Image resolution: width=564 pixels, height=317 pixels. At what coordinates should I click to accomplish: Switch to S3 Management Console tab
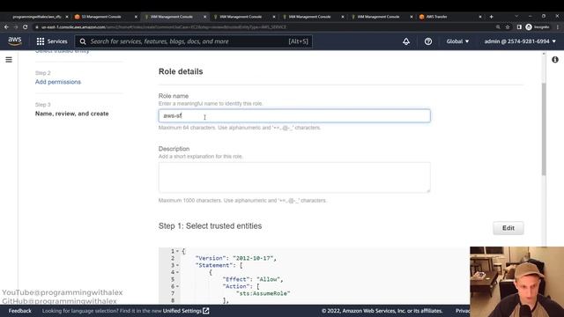tap(101, 17)
